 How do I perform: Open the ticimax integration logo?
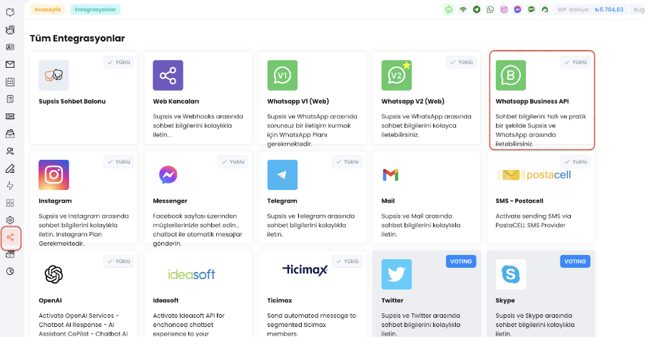coord(305,270)
